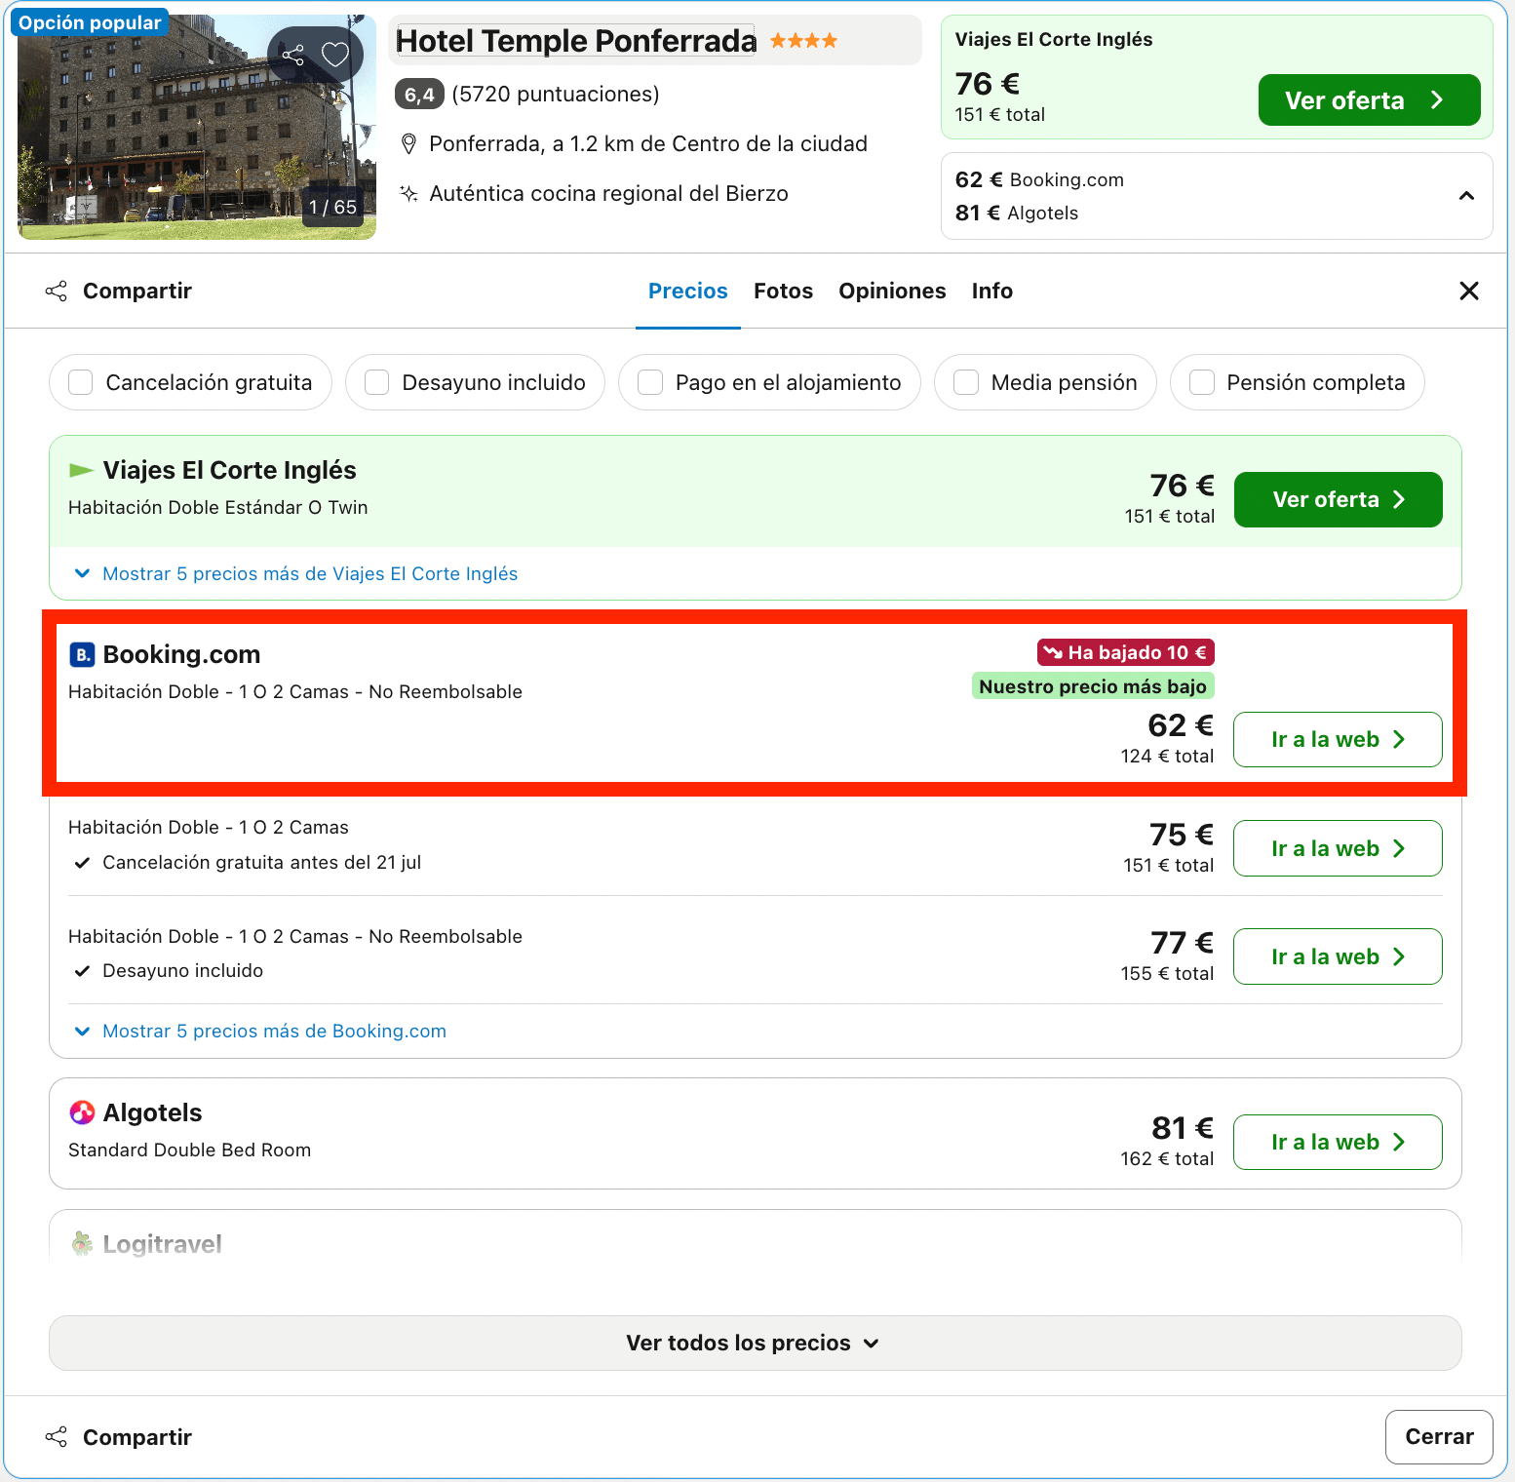Toggle Pago en el alojamiento filter
1515x1482 pixels.
[650, 382]
